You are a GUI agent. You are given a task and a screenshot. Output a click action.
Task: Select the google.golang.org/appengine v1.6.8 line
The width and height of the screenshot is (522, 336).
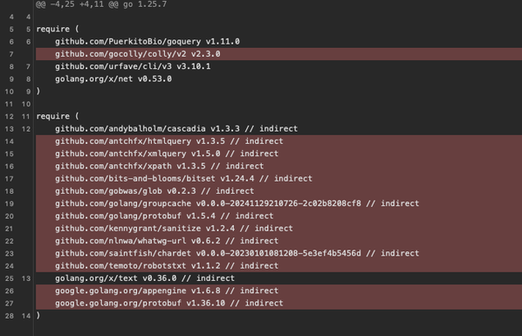tap(278, 291)
